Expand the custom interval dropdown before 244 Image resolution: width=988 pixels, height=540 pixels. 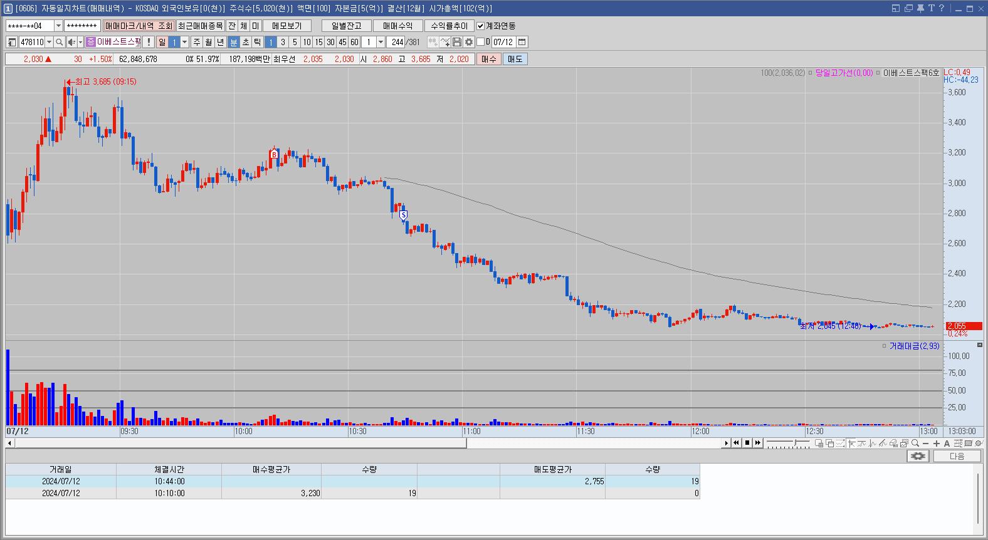pos(381,42)
